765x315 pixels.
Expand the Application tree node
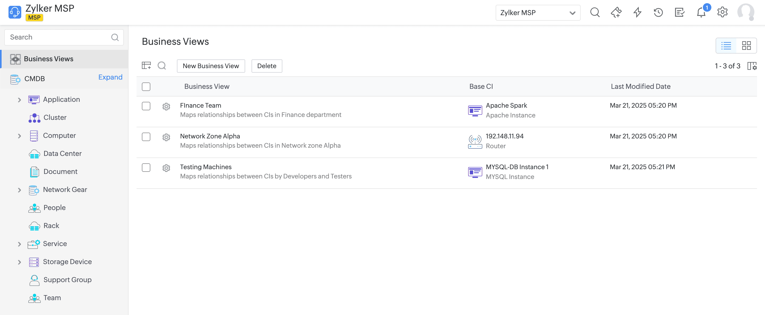pyautogui.click(x=19, y=100)
